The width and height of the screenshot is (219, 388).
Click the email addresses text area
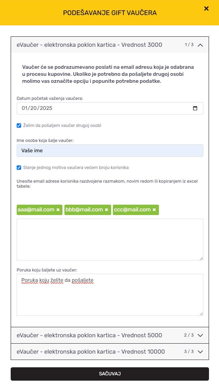click(x=110, y=239)
